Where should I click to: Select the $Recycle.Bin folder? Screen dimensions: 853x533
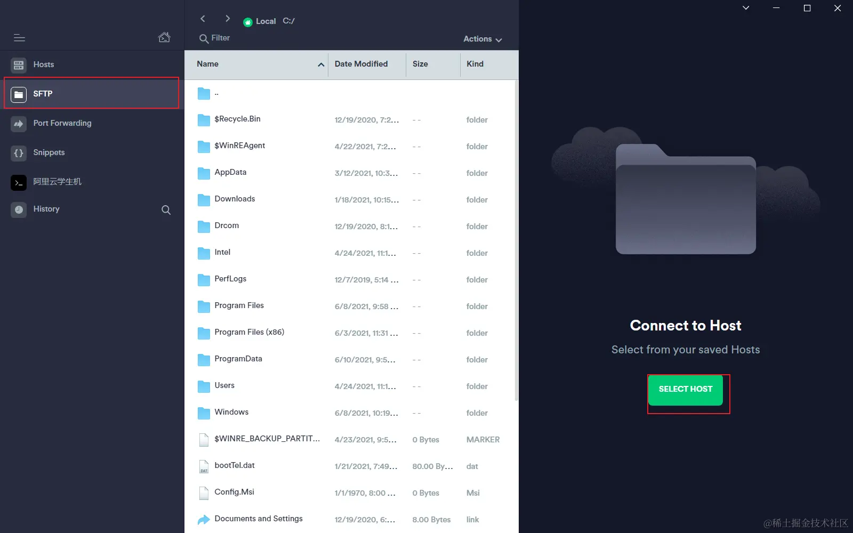tap(351, 120)
